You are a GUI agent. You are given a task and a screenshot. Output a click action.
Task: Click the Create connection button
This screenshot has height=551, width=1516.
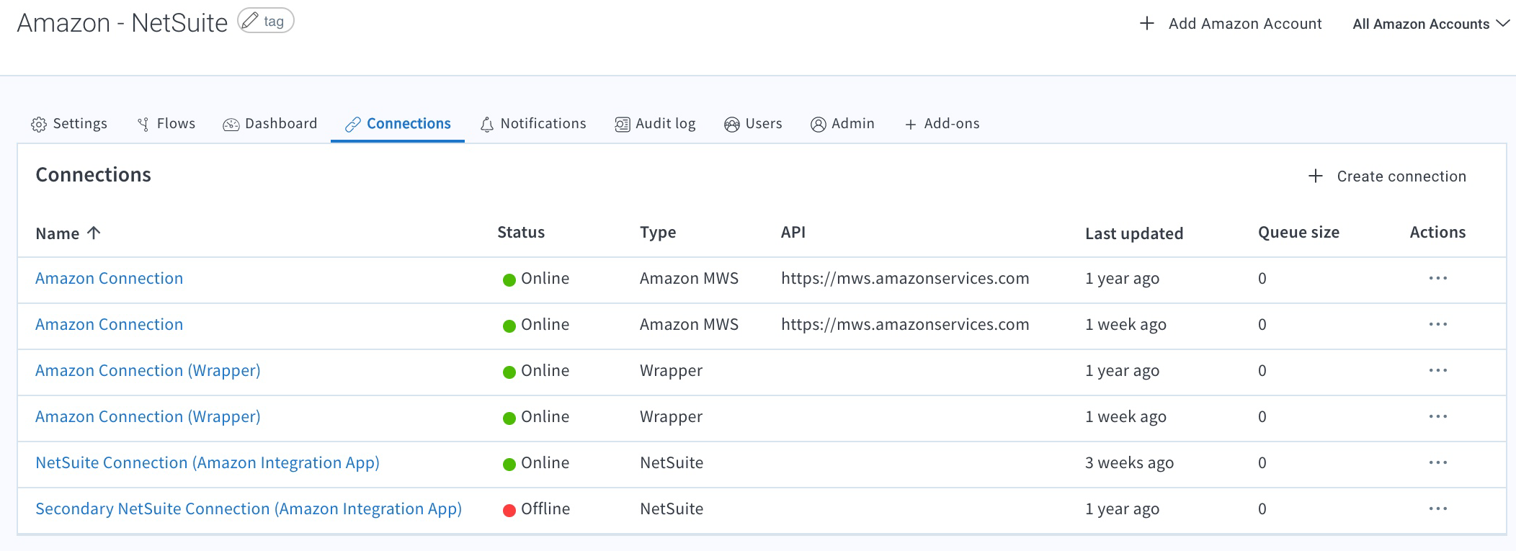click(x=1387, y=176)
